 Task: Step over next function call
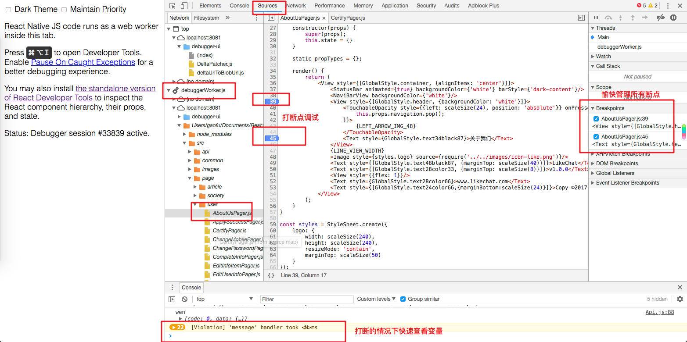coord(608,18)
